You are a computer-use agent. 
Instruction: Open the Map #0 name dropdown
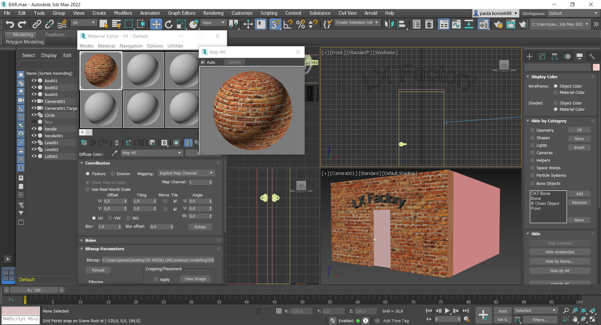click(x=152, y=153)
